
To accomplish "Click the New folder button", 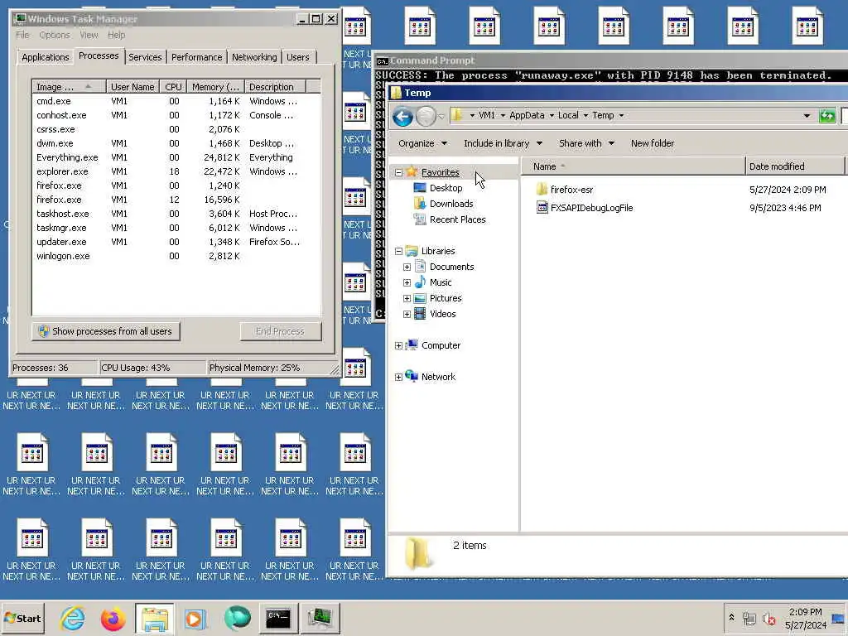I will pos(653,143).
